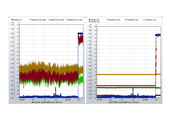Image resolution: width=173 pixels, height=122 pixels.
Task: Click the red Capacitance 1 legend marker
Action: pos(108,20)
